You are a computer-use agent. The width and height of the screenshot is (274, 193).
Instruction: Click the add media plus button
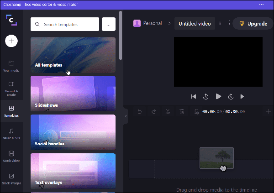[x=11, y=41]
